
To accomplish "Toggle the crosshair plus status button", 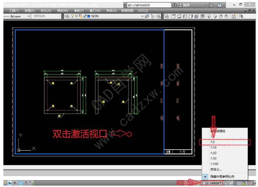I will coord(15,183).
